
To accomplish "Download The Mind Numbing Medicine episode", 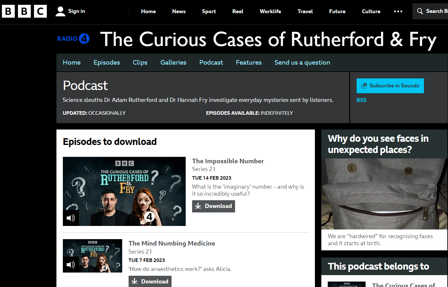I will pos(150,282).
